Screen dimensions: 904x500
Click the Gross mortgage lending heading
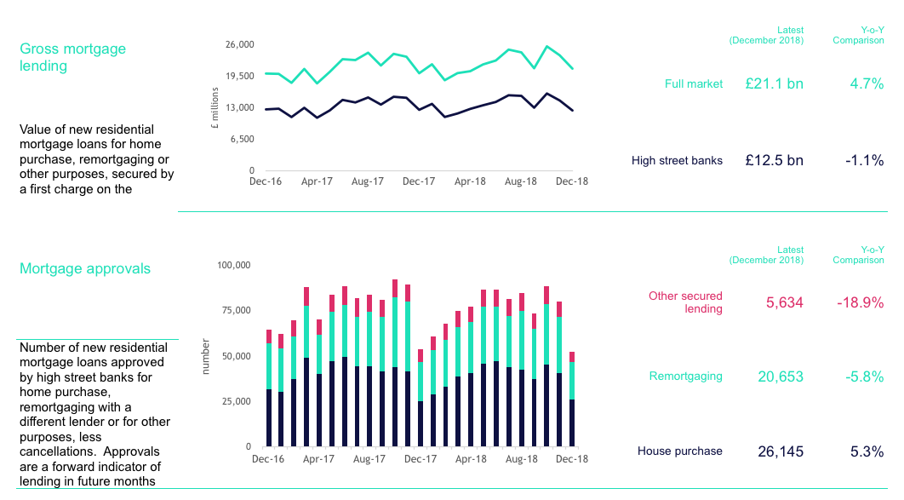pyautogui.click(x=72, y=57)
